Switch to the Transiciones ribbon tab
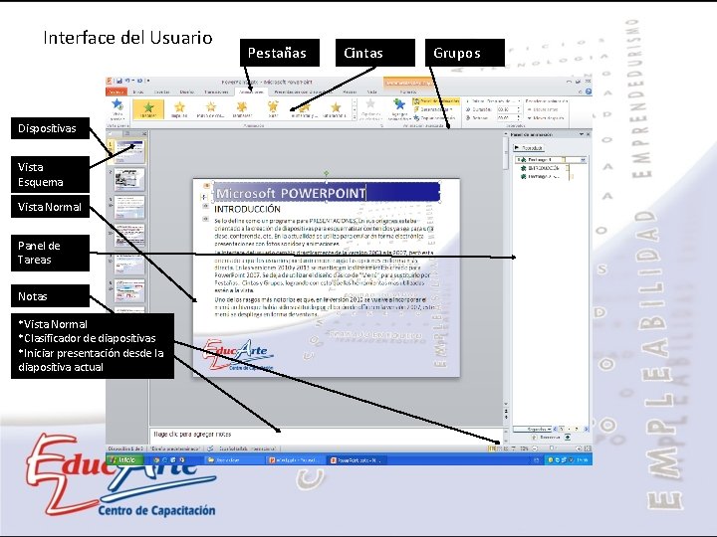 (216, 91)
